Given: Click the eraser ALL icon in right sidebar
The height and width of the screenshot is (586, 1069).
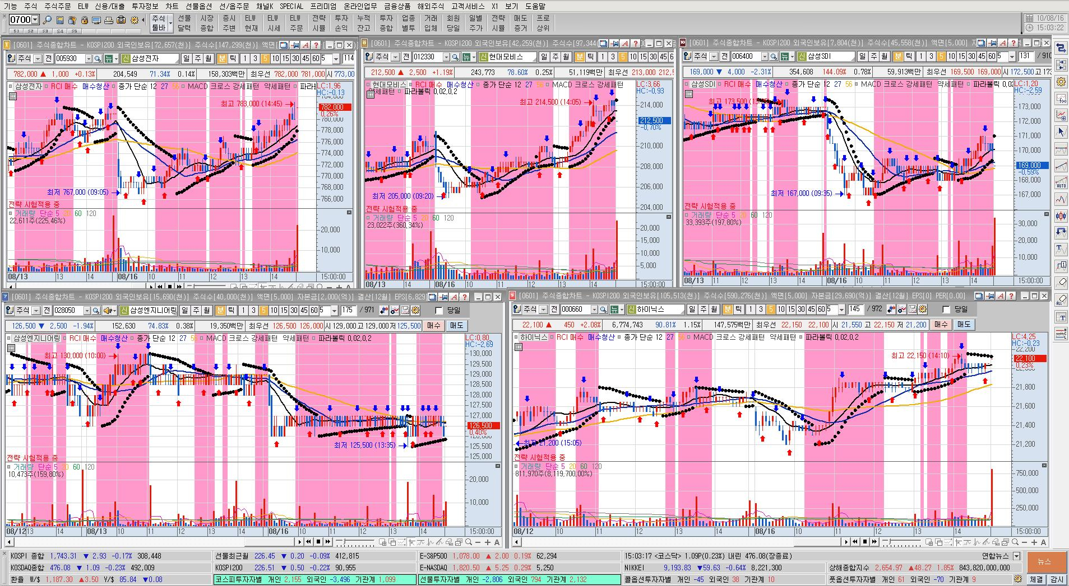Looking at the screenshot, I should [1061, 300].
